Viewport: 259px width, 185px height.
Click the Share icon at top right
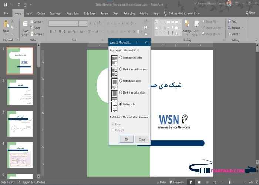(x=250, y=13)
